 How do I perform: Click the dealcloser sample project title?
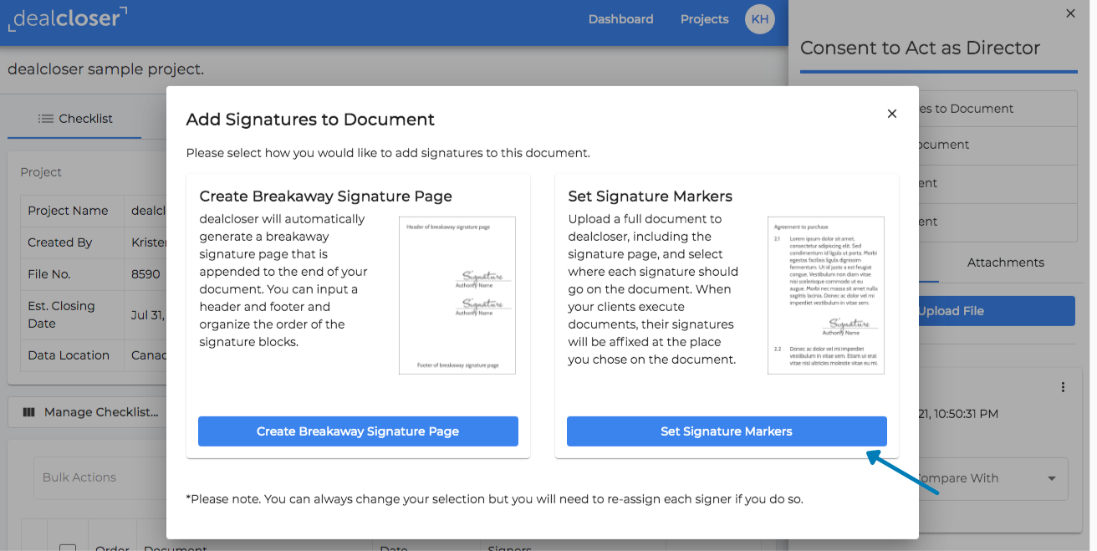pyautogui.click(x=105, y=69)
